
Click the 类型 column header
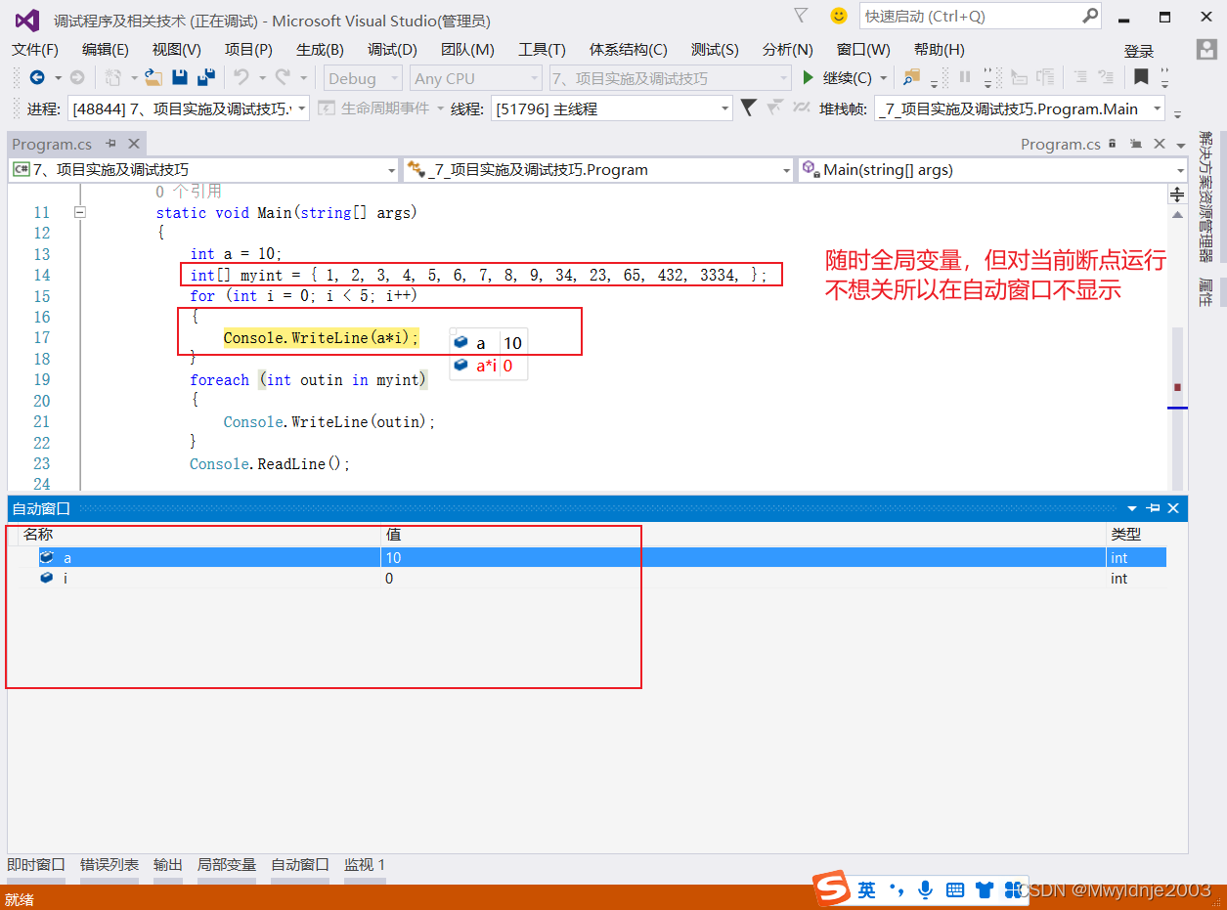click(x=1137, y=535)
